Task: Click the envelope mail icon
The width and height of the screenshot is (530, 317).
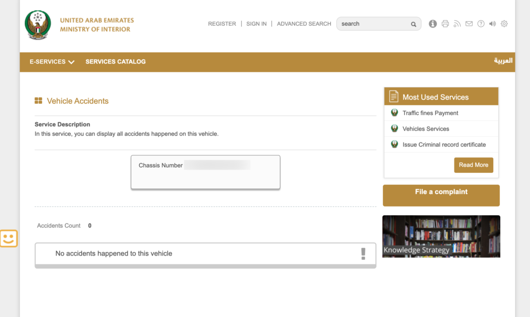Action: click(469, 24)
